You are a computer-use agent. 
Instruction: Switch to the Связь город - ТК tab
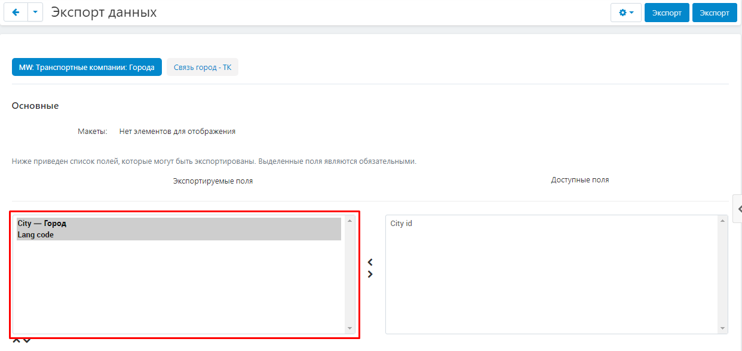[x=202, y=68]
